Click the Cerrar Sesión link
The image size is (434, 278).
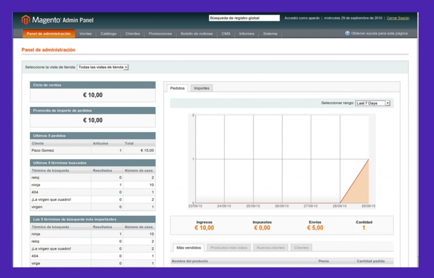(398, 18)
